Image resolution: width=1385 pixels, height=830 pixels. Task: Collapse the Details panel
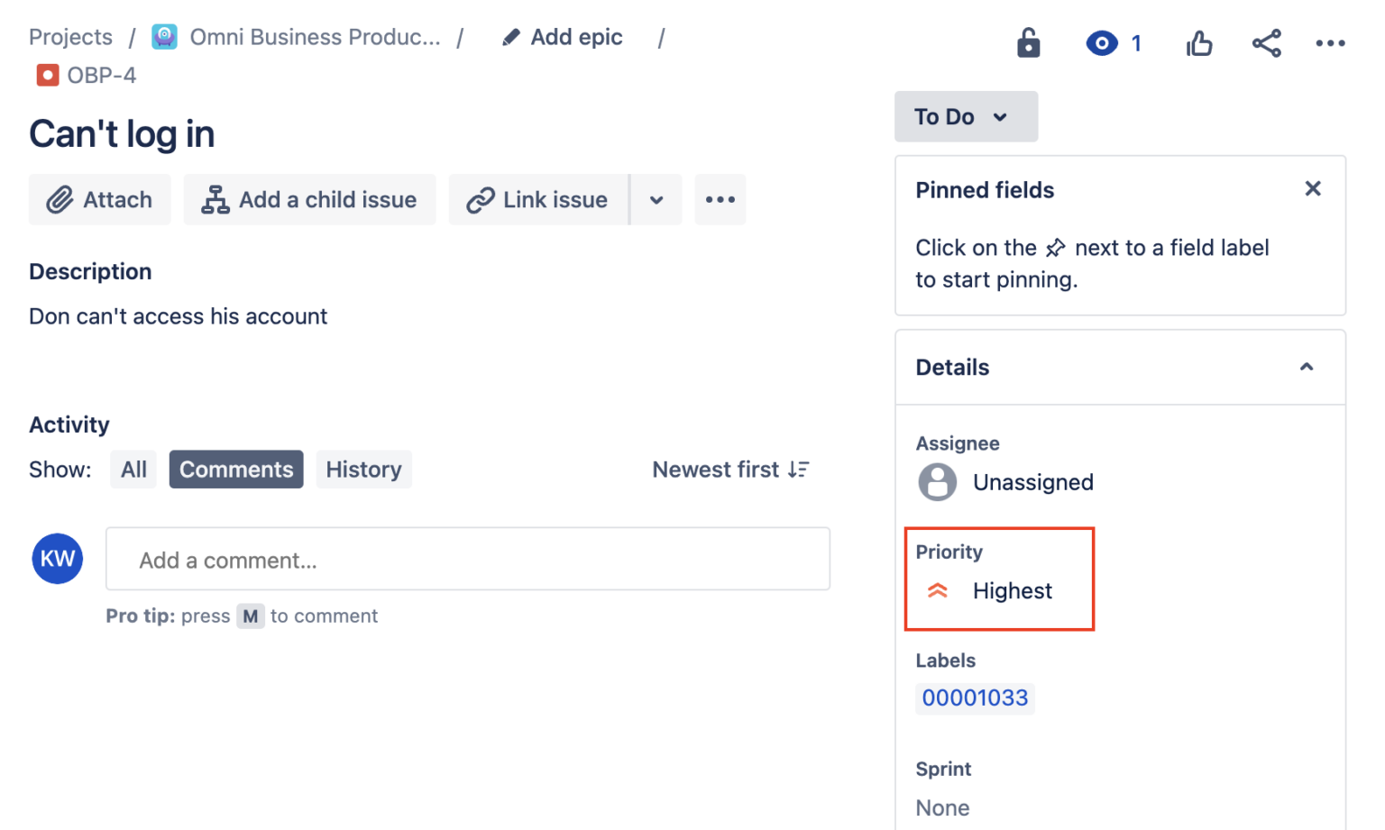click(x=1307, y=367)
